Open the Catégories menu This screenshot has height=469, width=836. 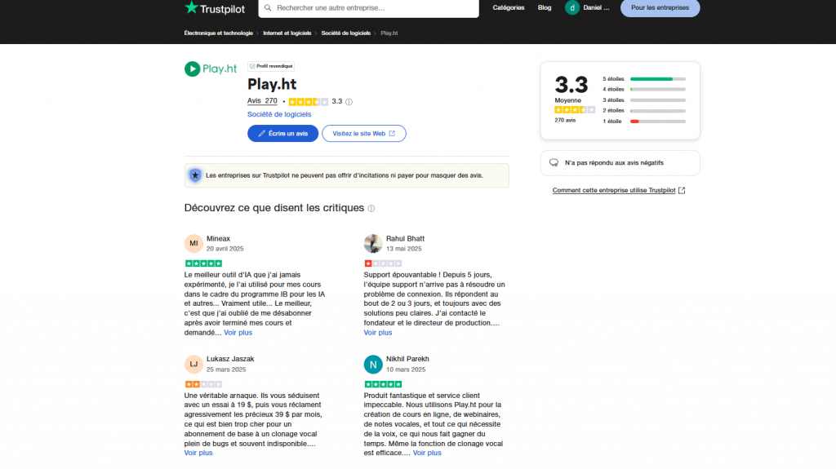coord(508,8)
